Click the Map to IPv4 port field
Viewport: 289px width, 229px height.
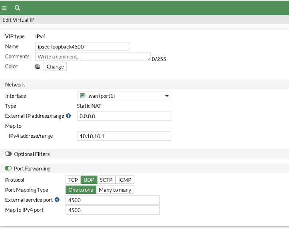point(113,210)
